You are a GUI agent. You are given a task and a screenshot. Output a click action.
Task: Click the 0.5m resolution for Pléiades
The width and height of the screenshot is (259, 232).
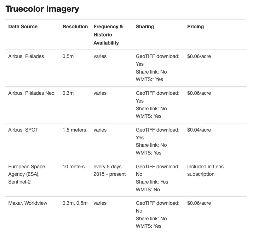(x=68, y=56)
